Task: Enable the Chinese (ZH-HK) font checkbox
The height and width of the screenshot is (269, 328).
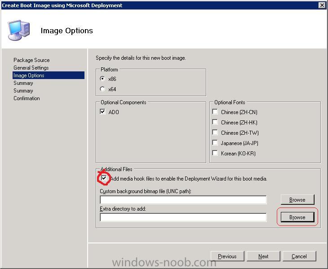Action: click(215, 122)
